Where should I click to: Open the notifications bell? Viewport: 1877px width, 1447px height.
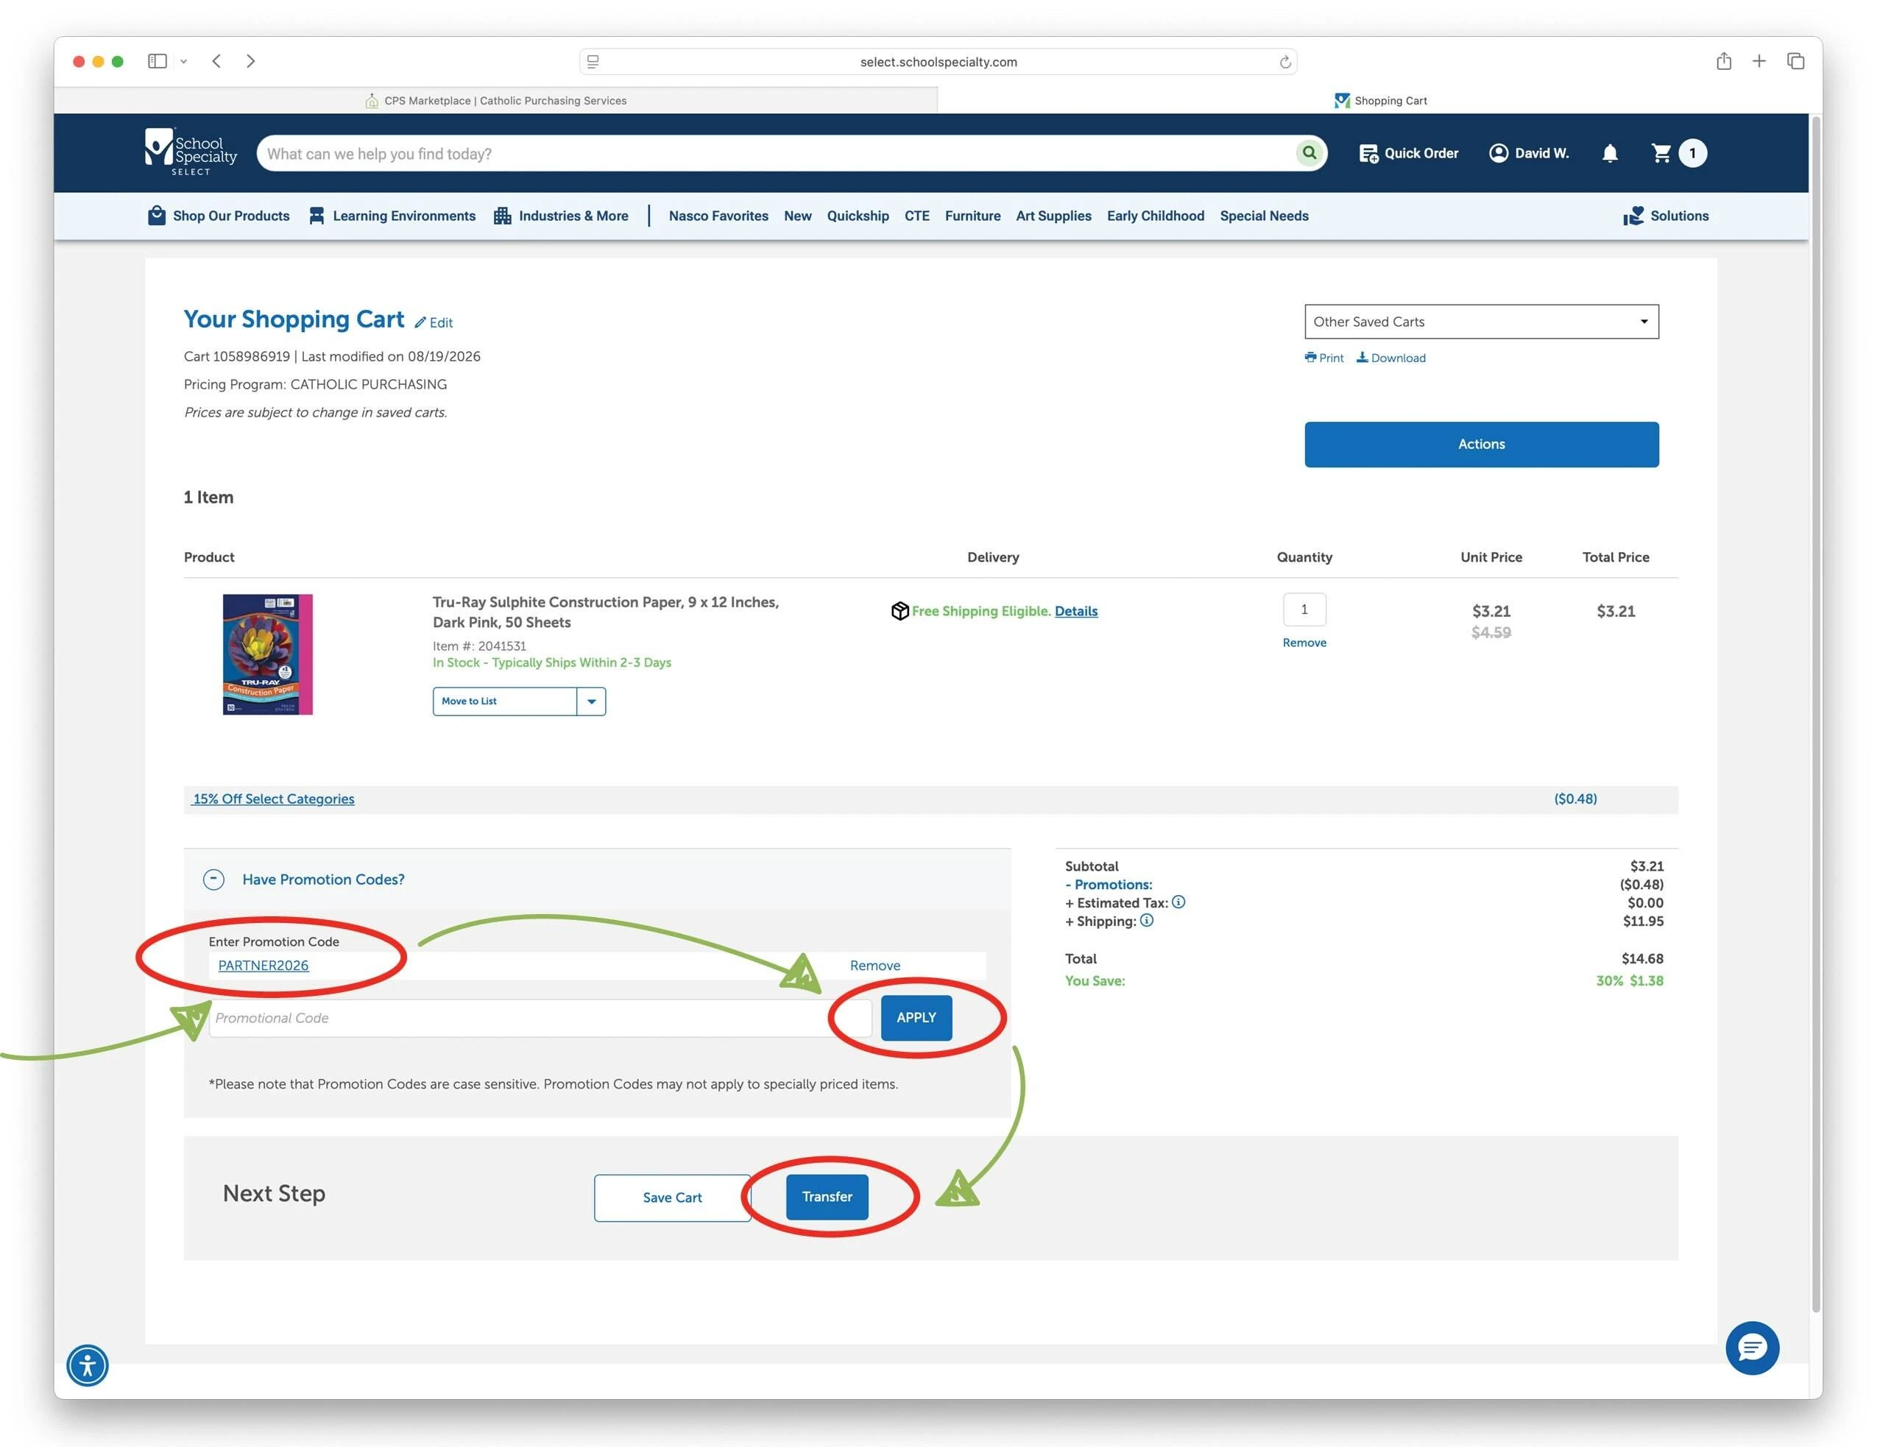click(x=1610, y=153)
